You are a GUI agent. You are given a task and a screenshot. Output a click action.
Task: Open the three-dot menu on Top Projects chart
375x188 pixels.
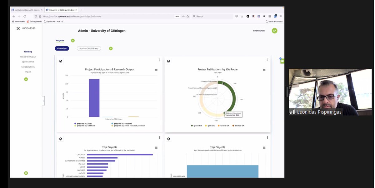[x=160, y=137]
